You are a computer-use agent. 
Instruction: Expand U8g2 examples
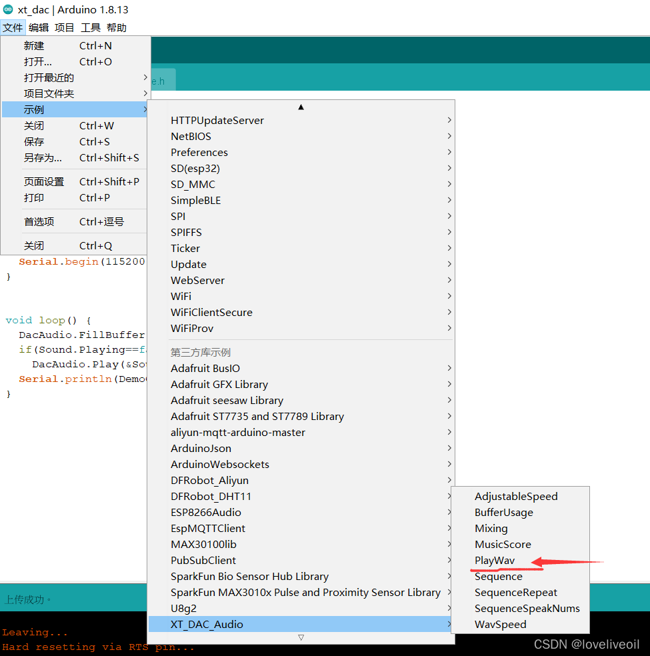pos(300,608)
